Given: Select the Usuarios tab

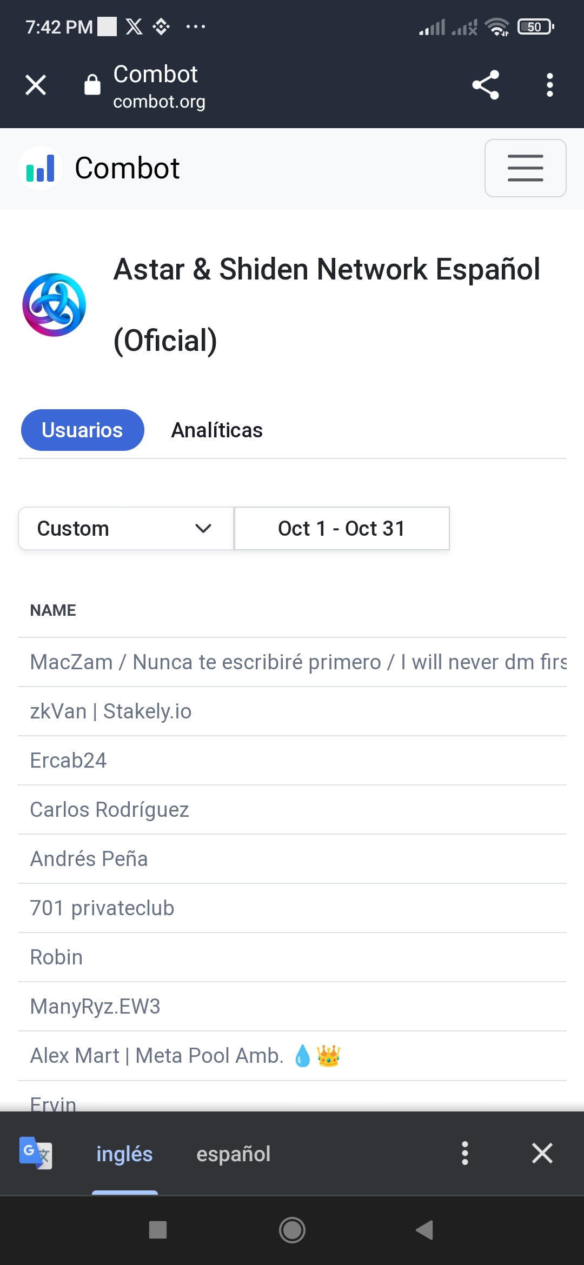Looking at the screenshot, I should click(82, 430).
